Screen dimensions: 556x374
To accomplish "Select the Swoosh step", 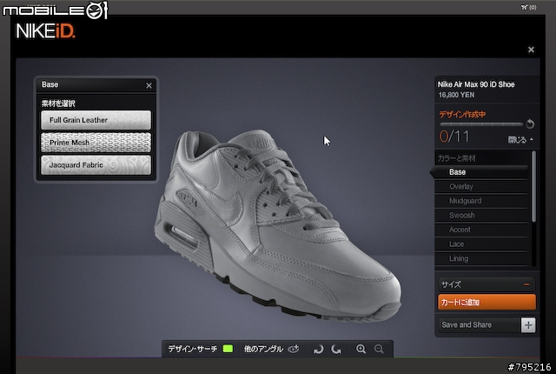I will pos(482,216).
